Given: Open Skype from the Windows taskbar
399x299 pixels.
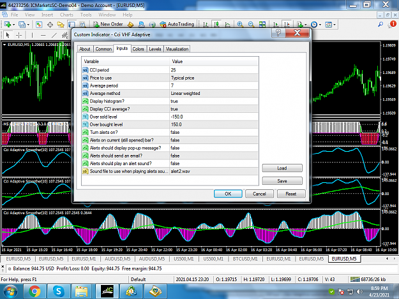Looking at the screenshot, I should pos(59,291).
